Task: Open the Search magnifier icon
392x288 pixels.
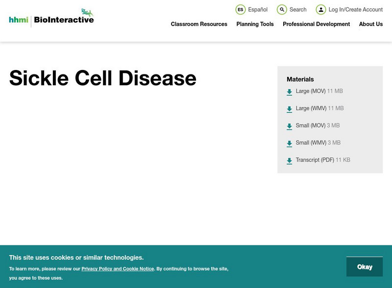Action: [282, 9]
